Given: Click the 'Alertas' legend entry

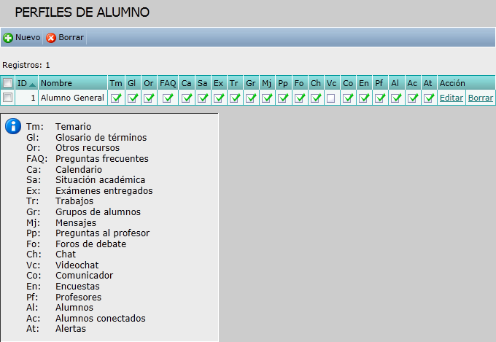Looking at the screenshot, I should tap(71, 329).
